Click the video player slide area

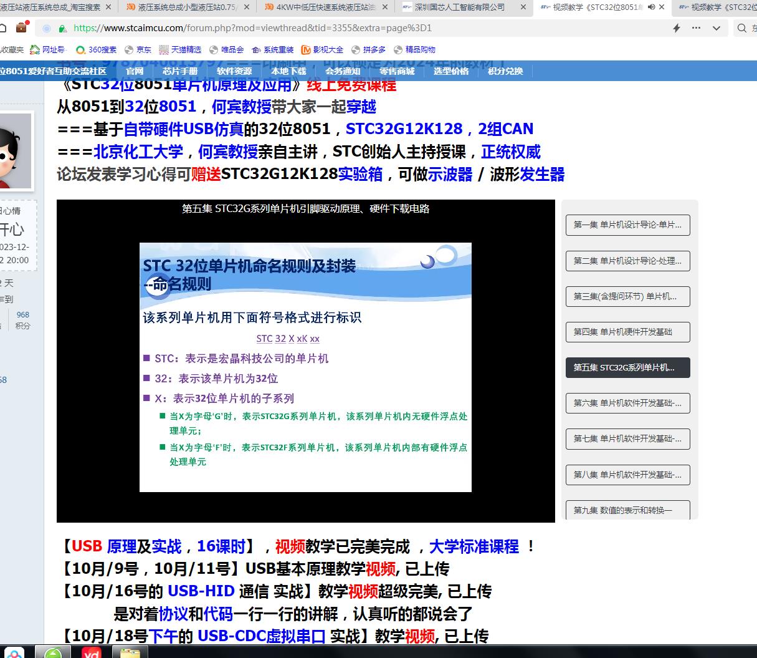point(305,367)
